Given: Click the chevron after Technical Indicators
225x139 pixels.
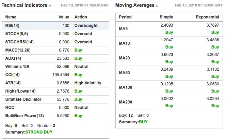Looking at the screenshot, I should pyautogui.click(x=50, y=6).
